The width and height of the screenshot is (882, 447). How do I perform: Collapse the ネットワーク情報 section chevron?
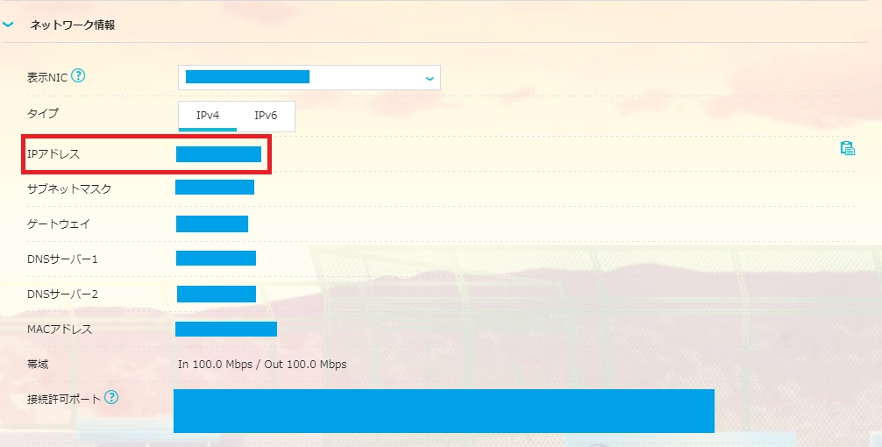click(x=9, y=25)
